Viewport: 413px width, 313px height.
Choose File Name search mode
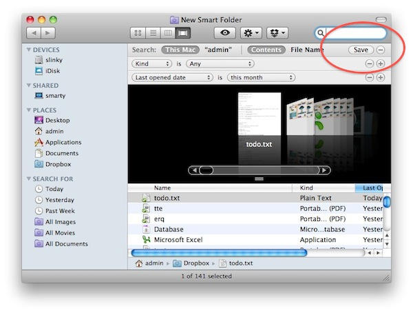tap(307, 50)
